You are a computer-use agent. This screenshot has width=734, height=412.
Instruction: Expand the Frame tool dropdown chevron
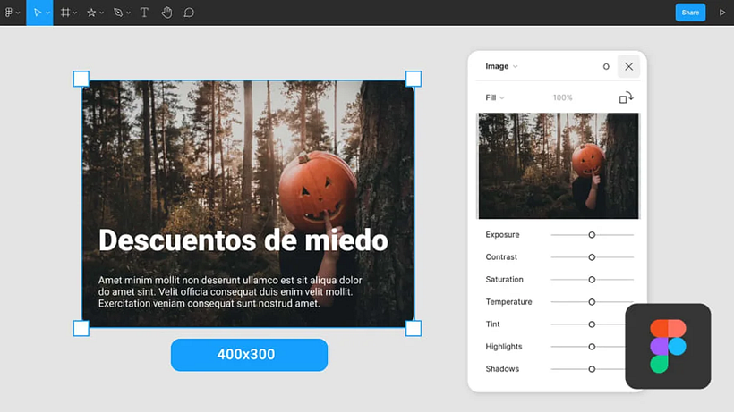(75, 13)
